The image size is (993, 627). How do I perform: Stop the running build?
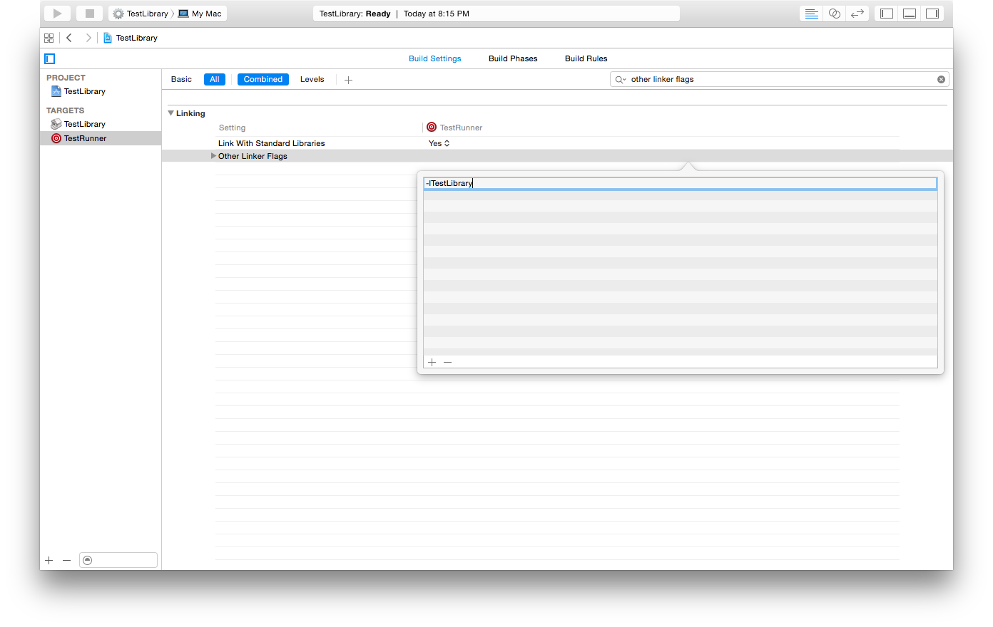tap(89, 14)
